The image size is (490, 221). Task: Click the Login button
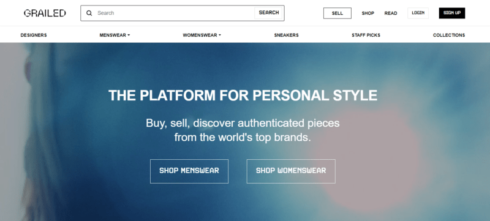(x=418, y=13)
